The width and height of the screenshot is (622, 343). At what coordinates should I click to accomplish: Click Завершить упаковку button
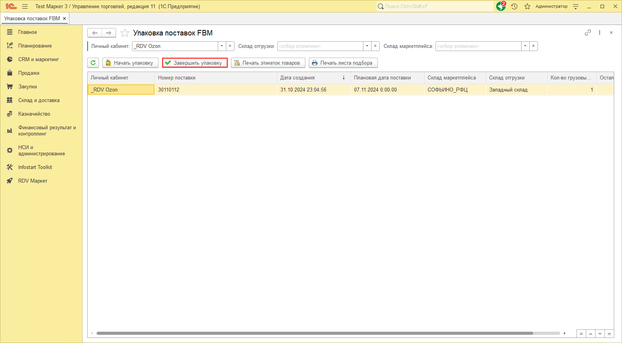point(195,63)
